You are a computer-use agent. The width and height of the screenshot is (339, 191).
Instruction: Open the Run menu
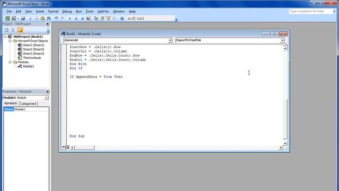79,12
